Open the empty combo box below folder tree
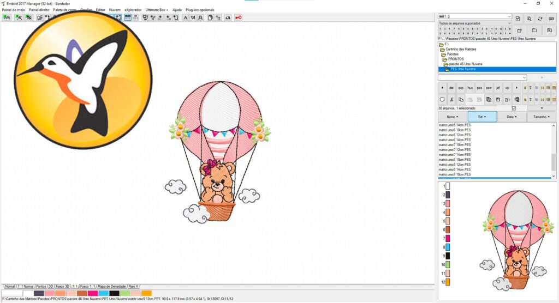The width and height of the screenshot is (559, 303). click(x=483, y=77)
